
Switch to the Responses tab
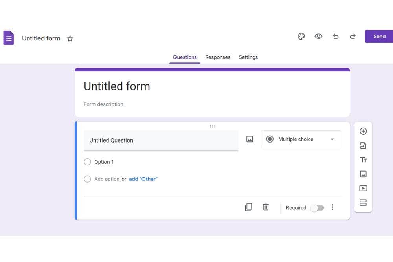click(x=218, y=57)
